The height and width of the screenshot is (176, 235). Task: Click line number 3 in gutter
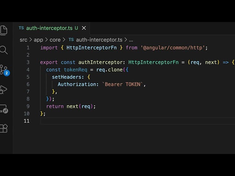coord(28,62)
